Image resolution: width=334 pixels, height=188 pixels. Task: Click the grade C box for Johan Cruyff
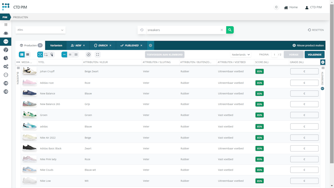click(x=304, y=71)
